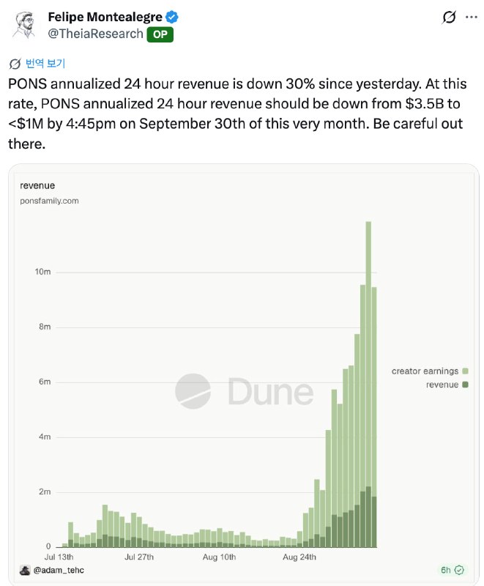Screen dimensions: 484x586
Task: Toggle revenue series in the chart legend
Action: (447, 385)
